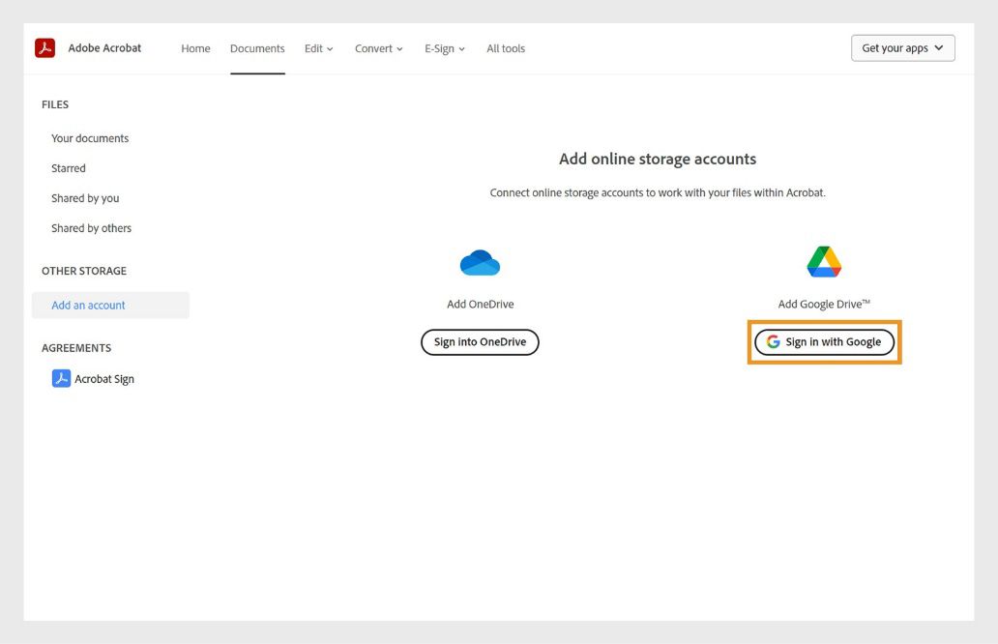View Starred files
The height and width of the screenshot is (644, 998).
click(x=68, y=168)
